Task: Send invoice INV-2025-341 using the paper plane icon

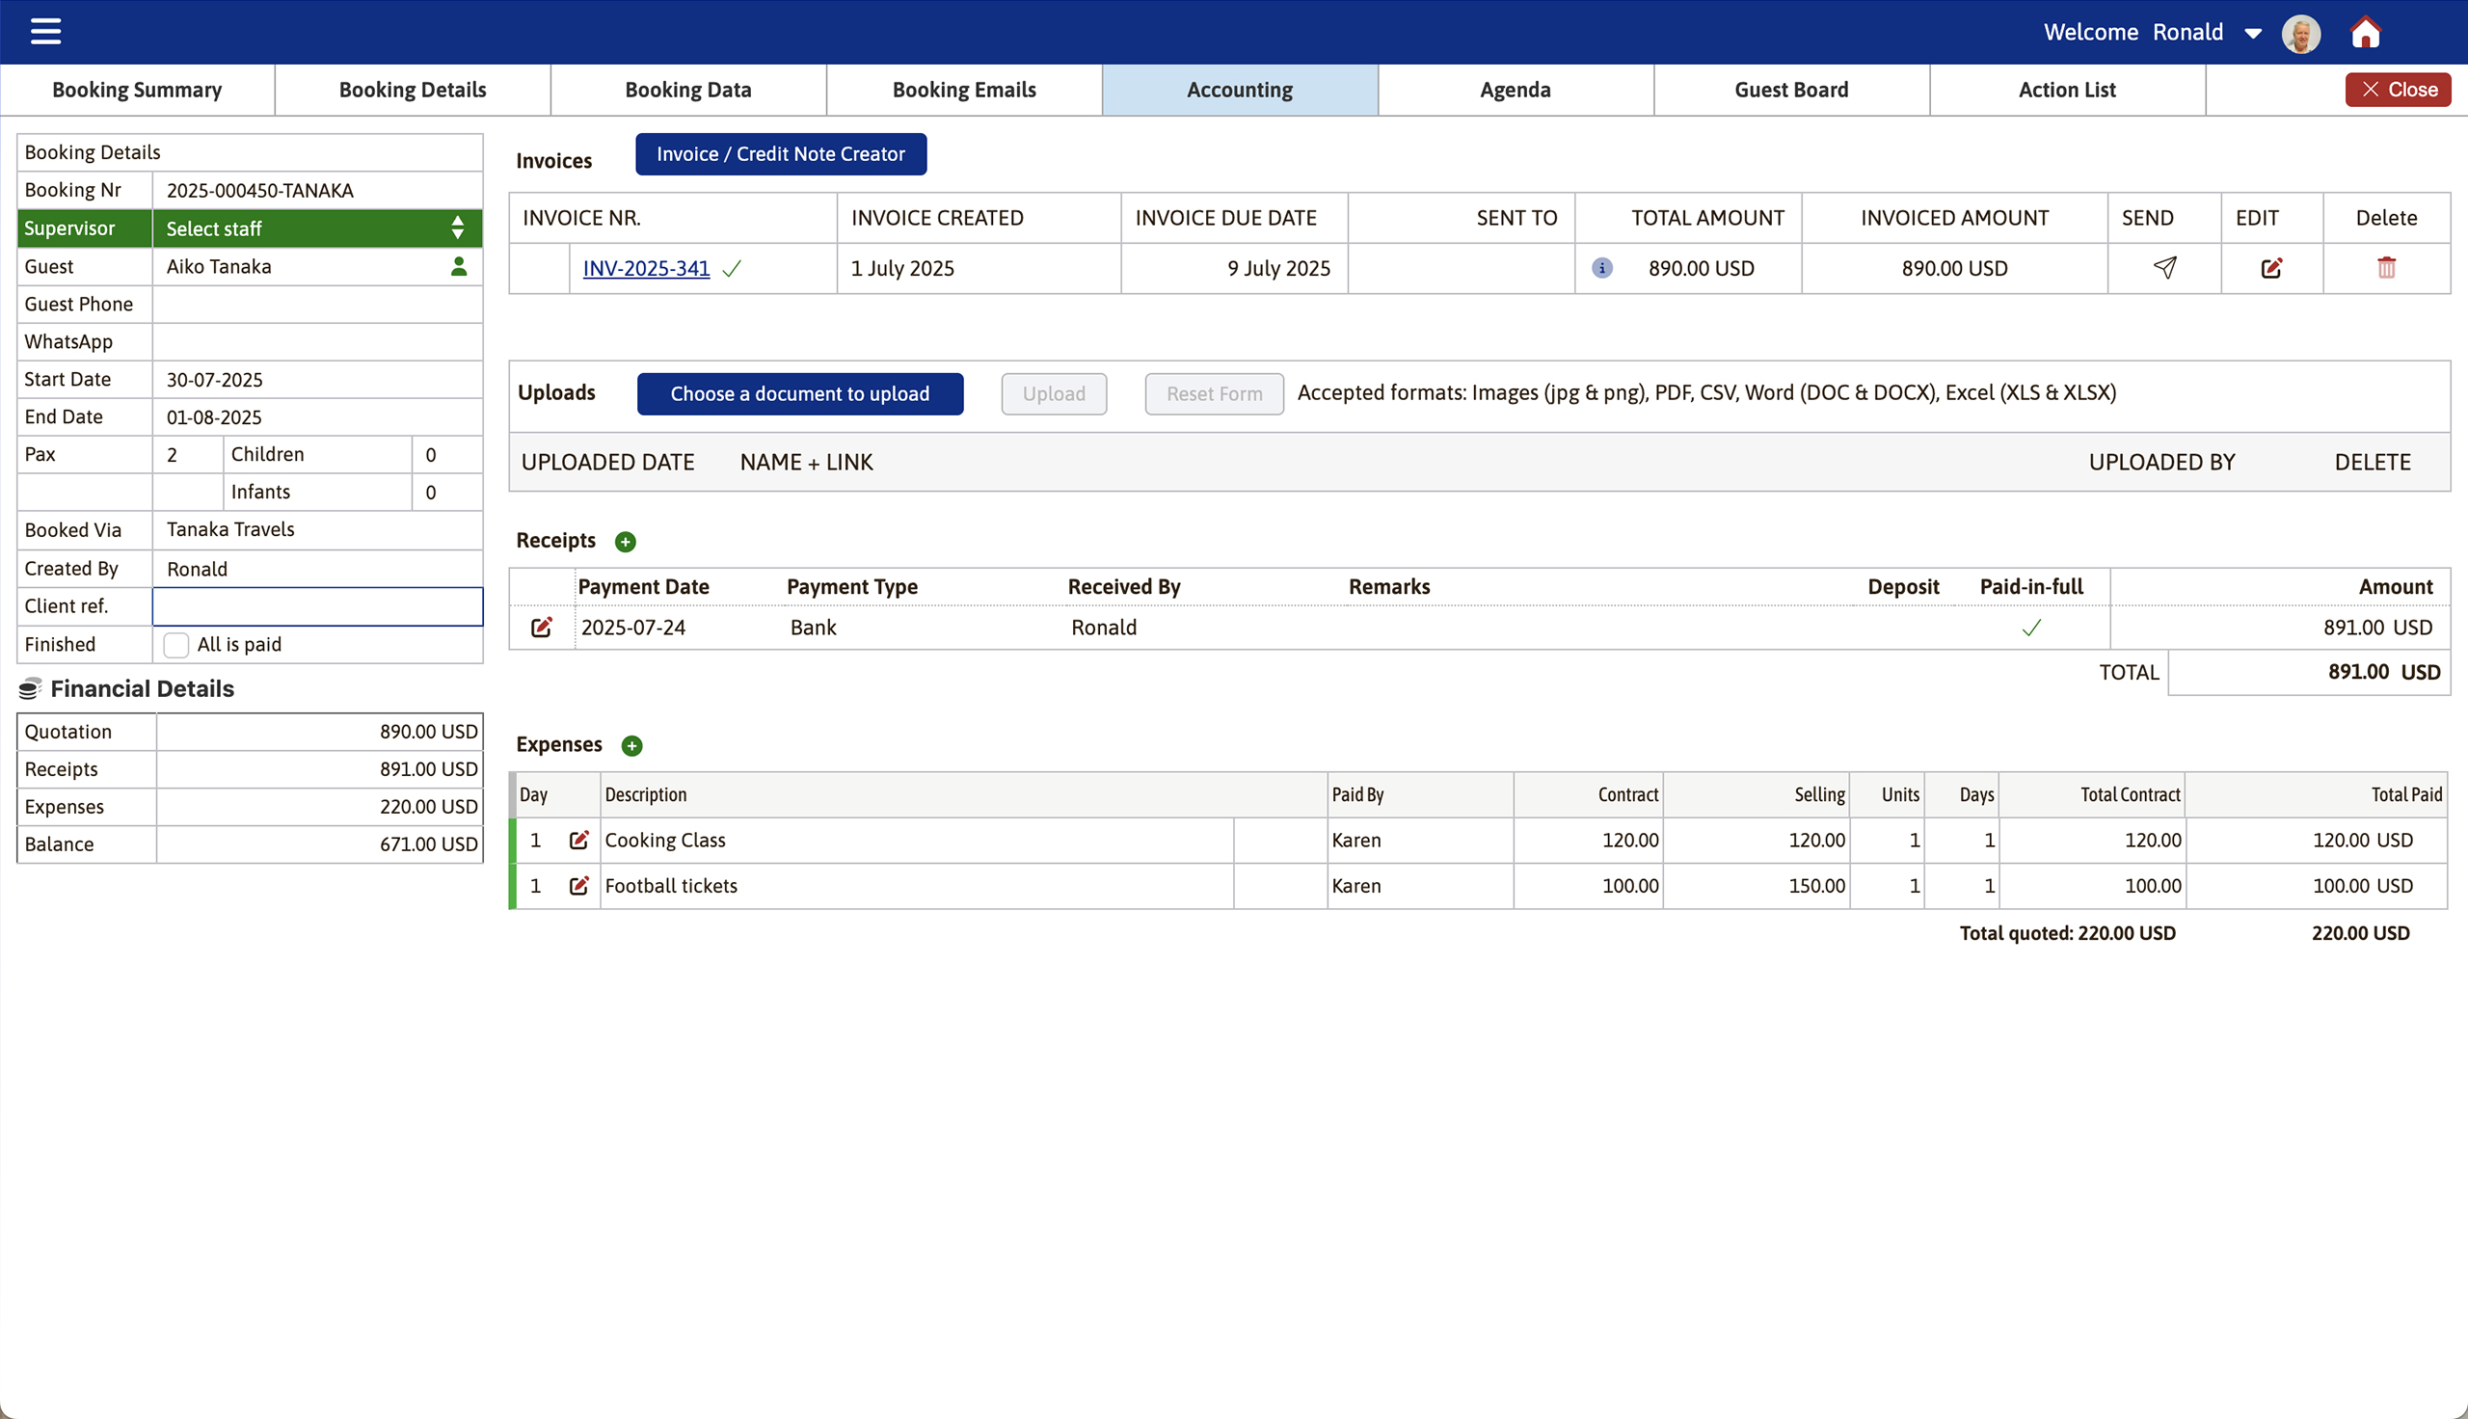Action: click(x=2164, y=268)
